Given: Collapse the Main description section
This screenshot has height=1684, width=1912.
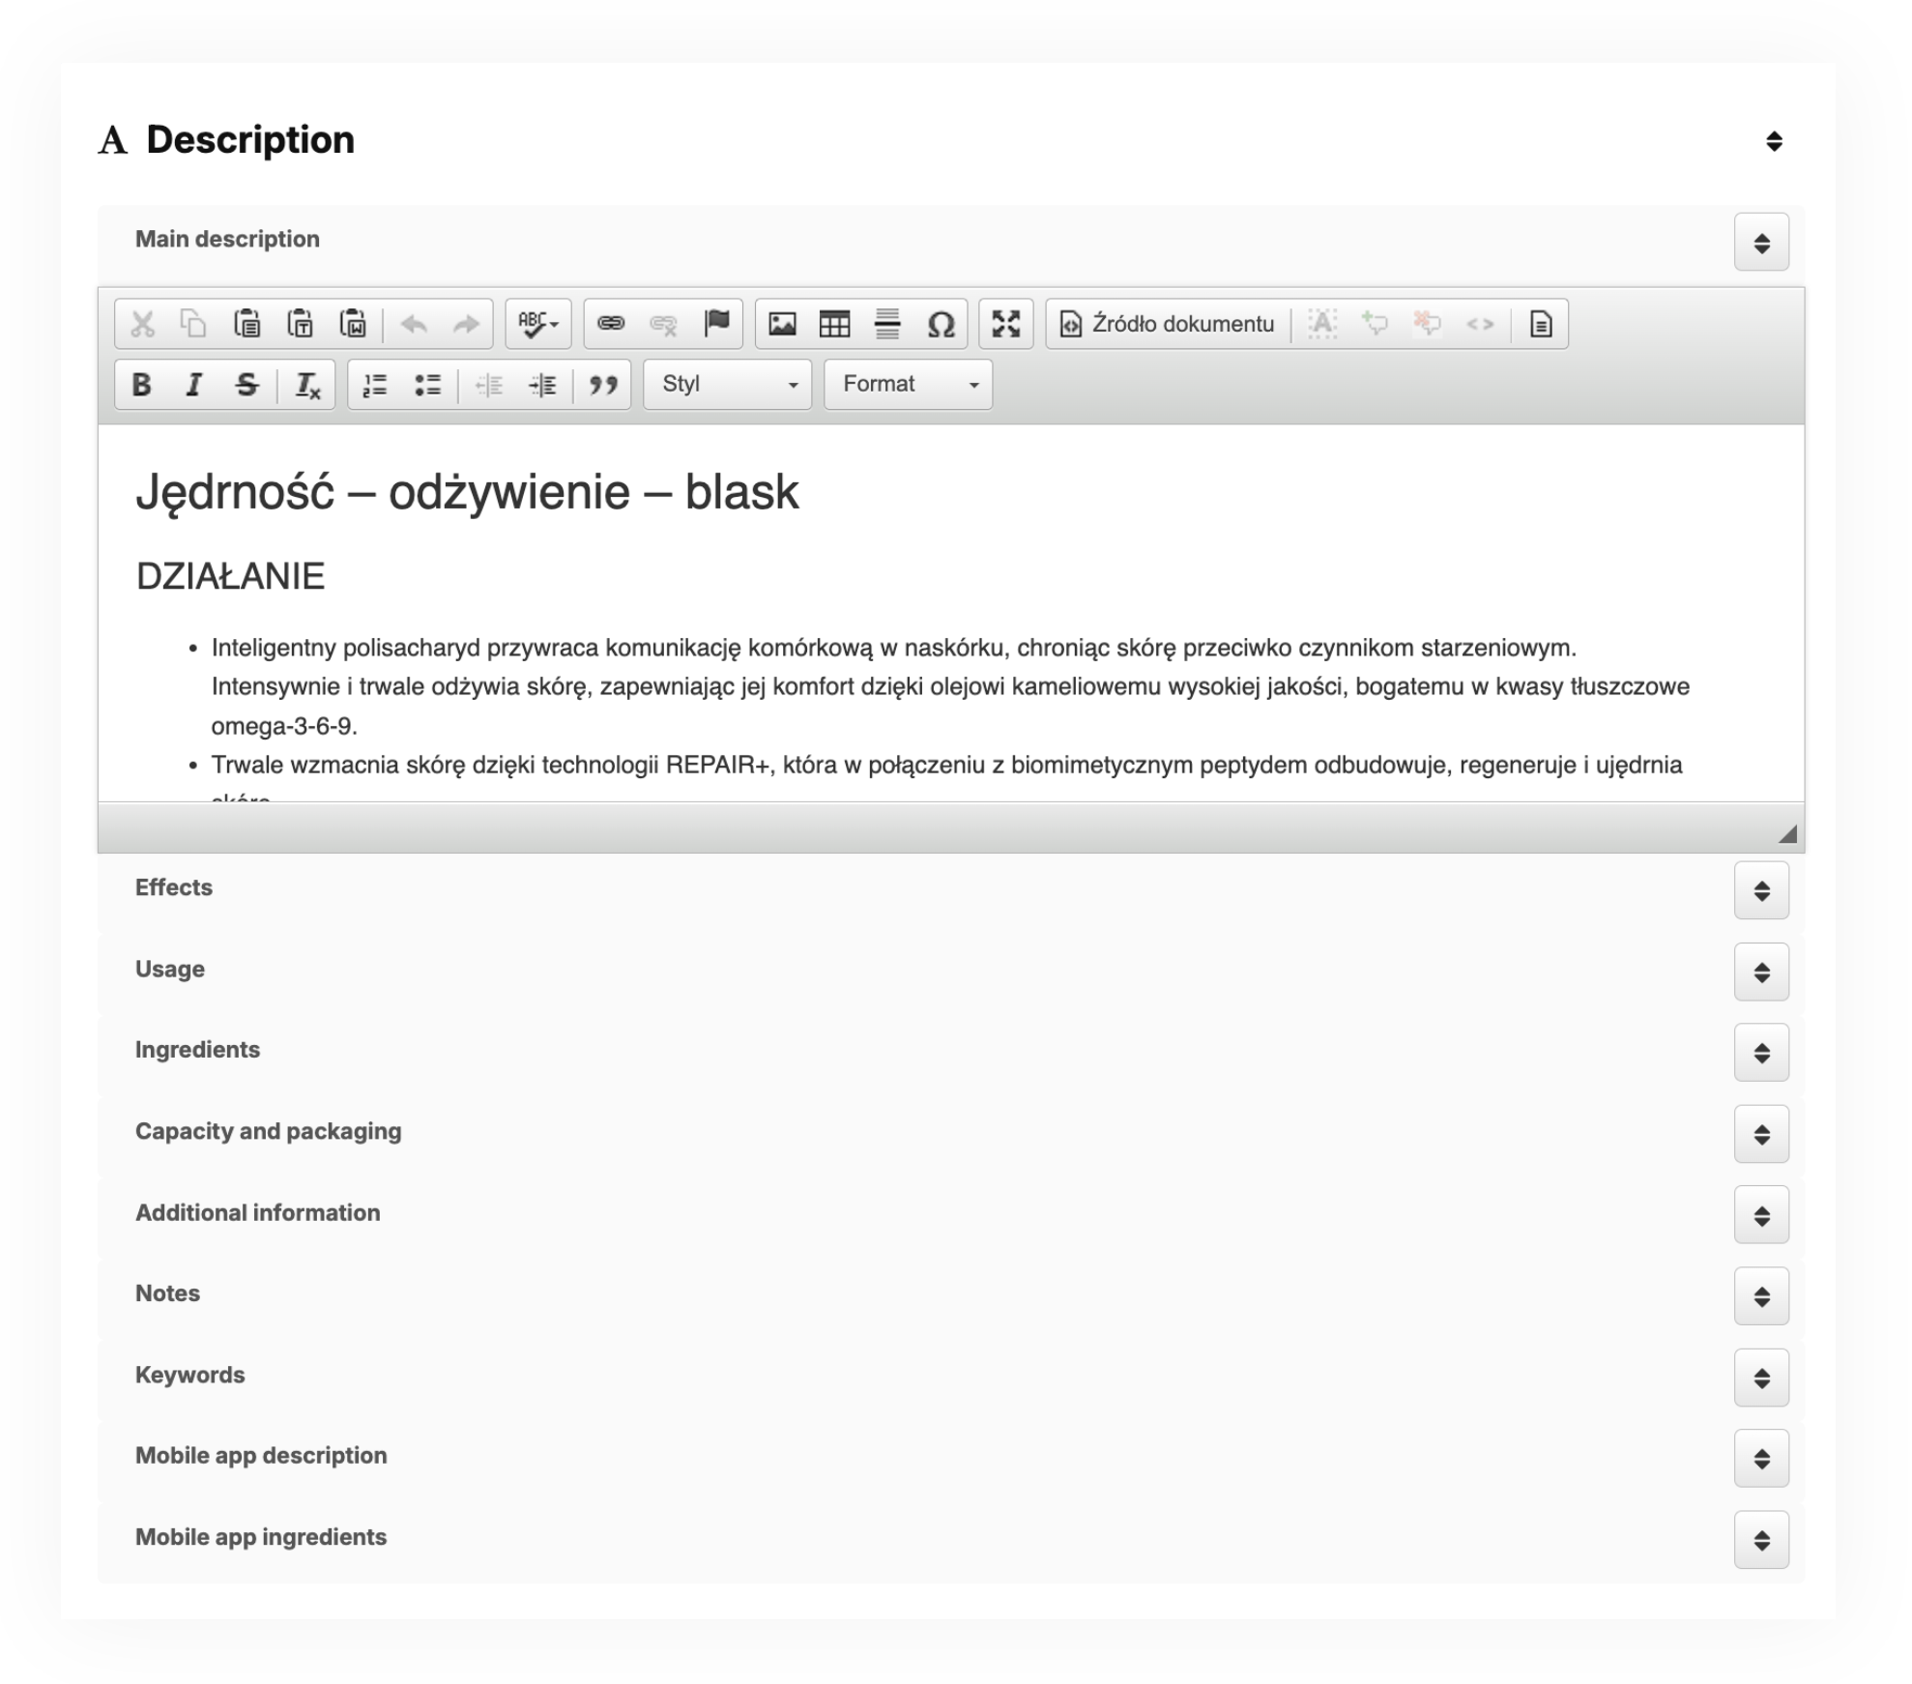Looking at the screenshot, I should tap(1761, 244).
